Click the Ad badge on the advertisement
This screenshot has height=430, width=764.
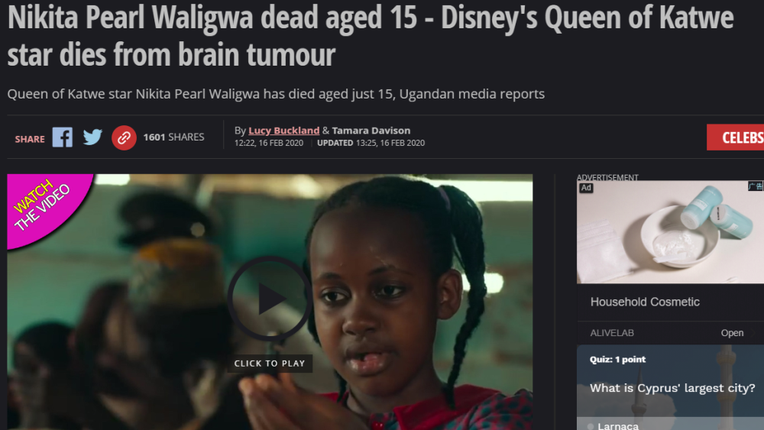click(586, 187)
